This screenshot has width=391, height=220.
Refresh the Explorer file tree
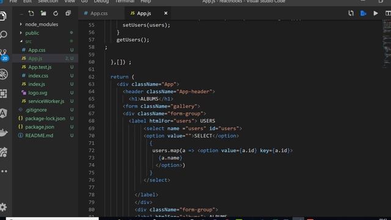(56, 13)
